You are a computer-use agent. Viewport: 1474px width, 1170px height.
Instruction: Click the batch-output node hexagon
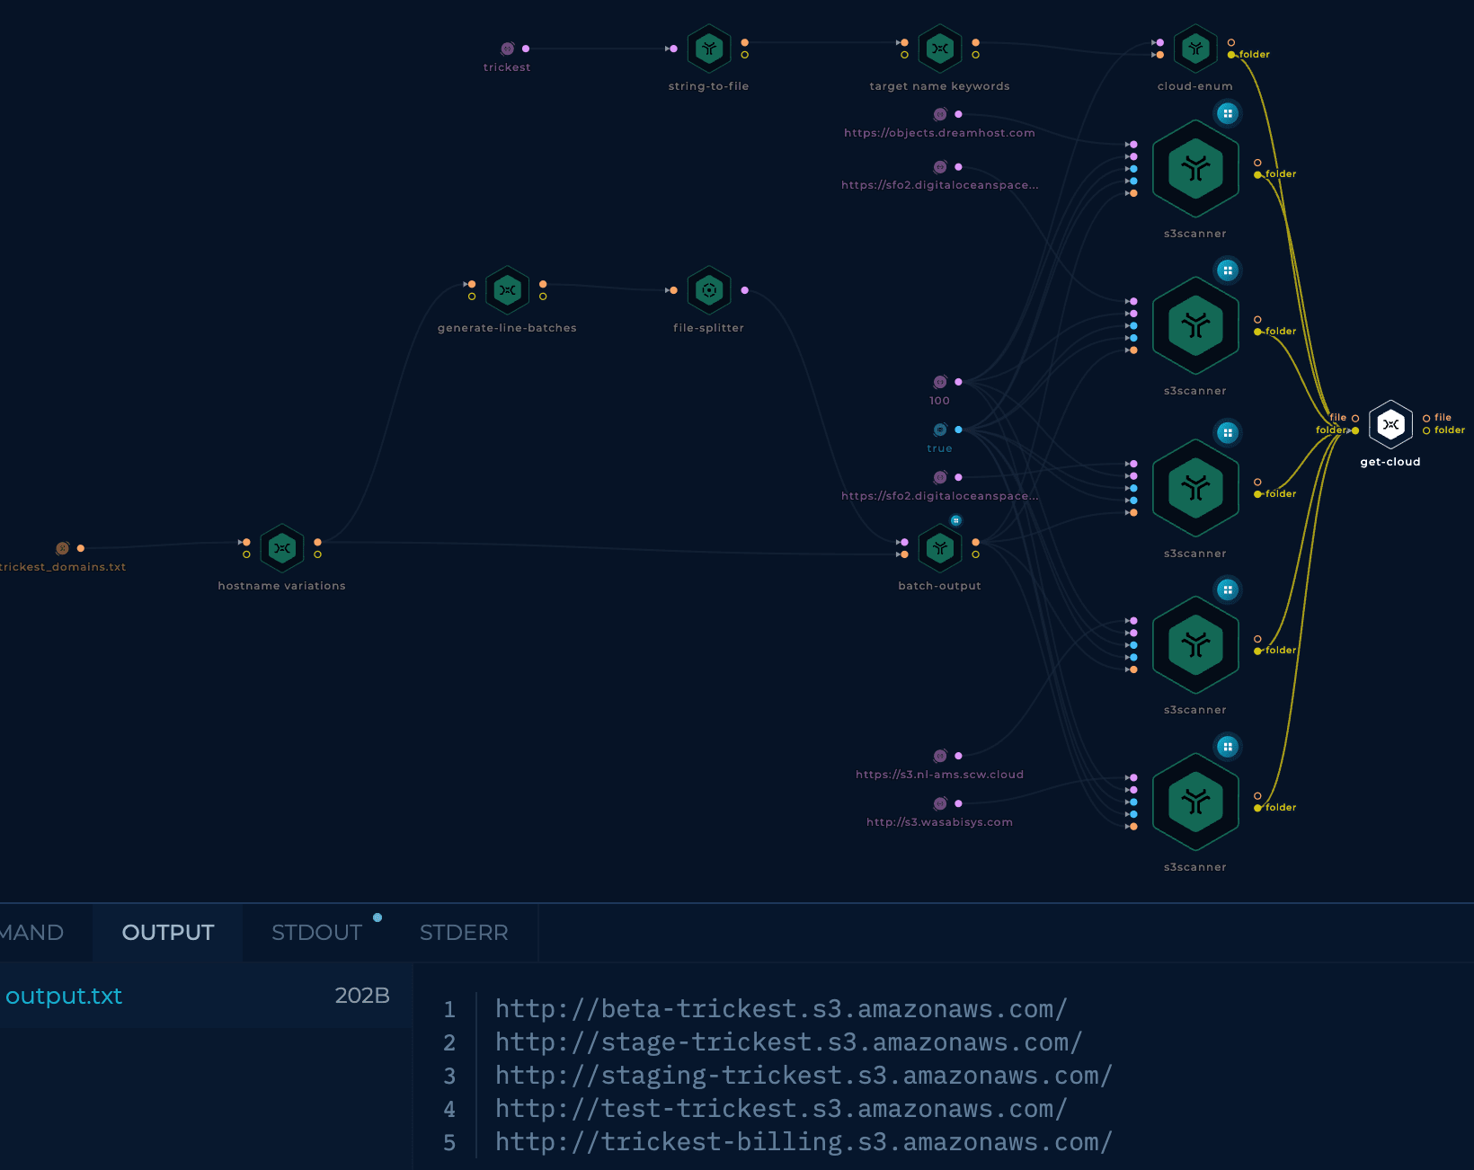[940, 548]
